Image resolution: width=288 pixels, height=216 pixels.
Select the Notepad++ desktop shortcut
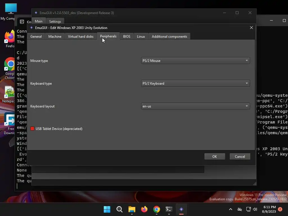click(9, 94)
